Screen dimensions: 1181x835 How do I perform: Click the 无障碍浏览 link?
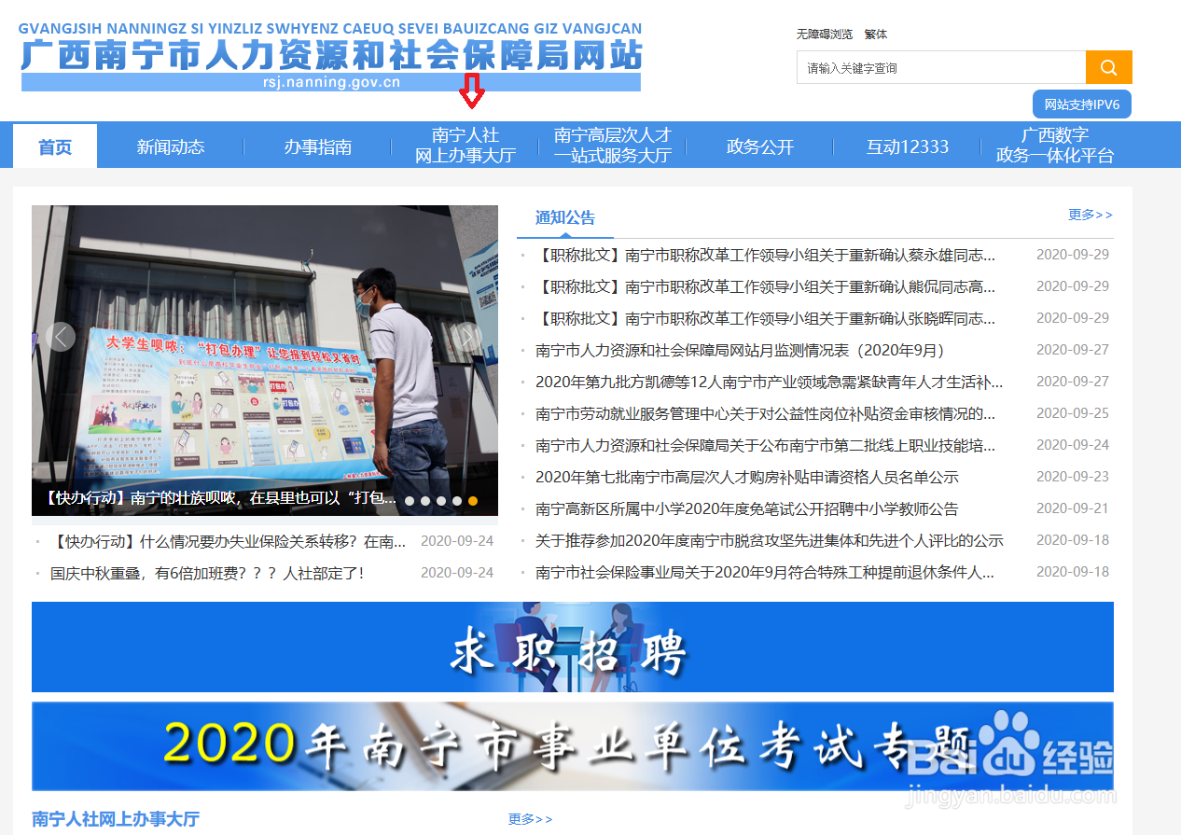coord(824,34)
